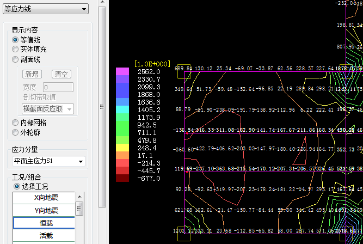Click stress value 621.68 near bottom left
This screenshot has height=244, width=363.
point(183,210)
